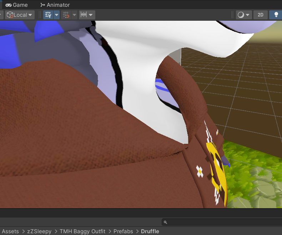Click the draw mode sphere icon

click(x=241, y=15)
